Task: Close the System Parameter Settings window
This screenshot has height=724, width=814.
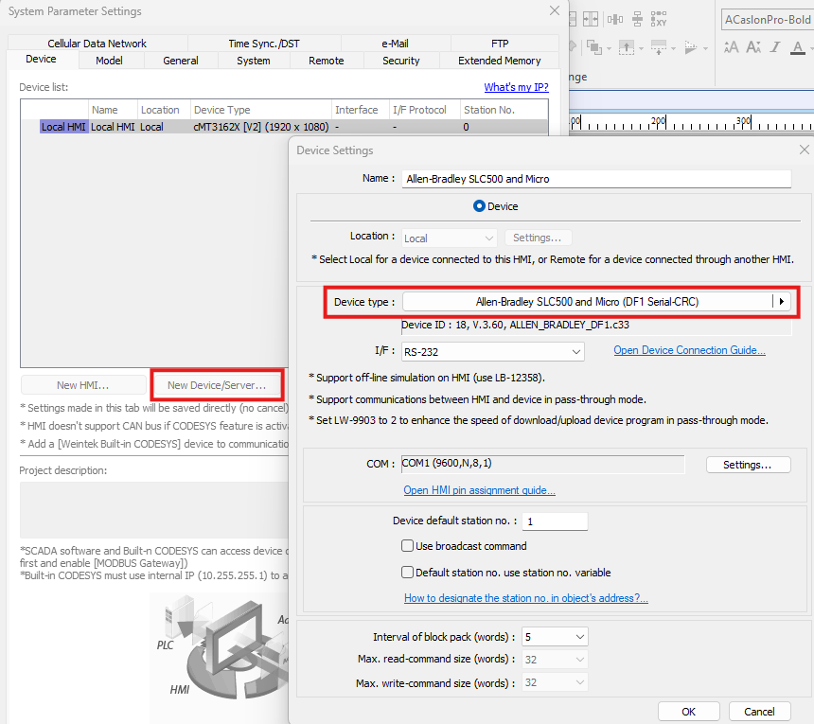Action: point(555,11)
